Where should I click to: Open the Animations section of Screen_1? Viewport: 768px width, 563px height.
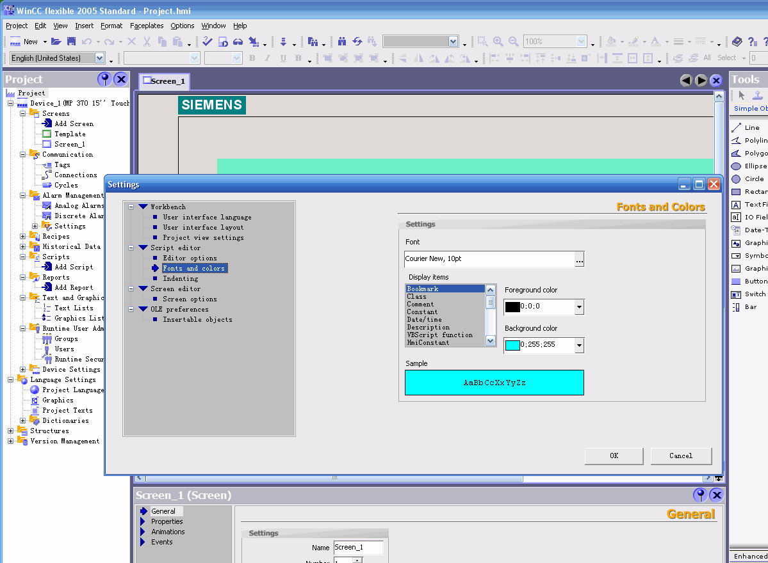168,532
